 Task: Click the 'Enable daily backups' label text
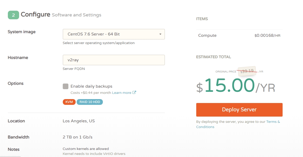point(91,86)
